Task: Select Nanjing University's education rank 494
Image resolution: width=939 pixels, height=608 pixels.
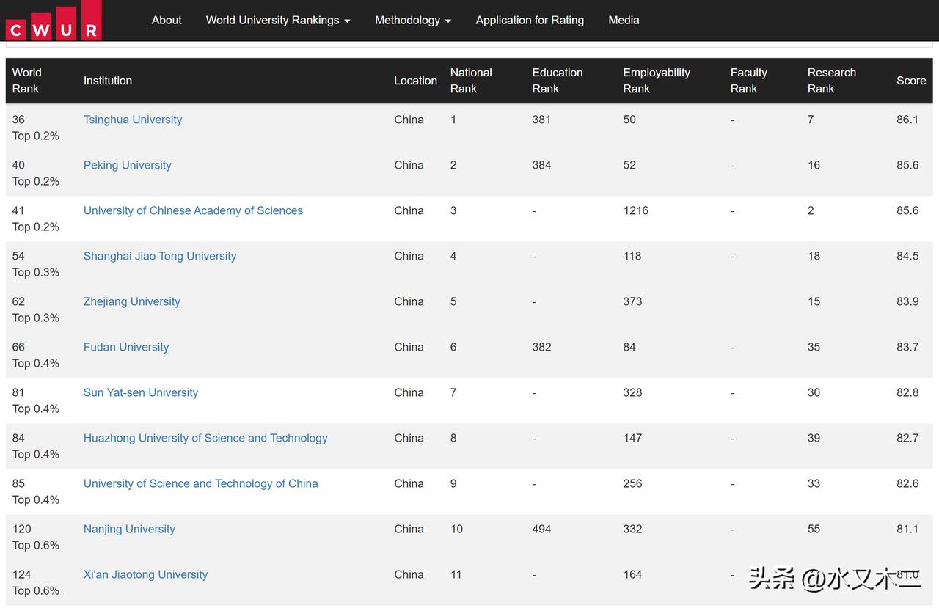Action: (541, 529)
